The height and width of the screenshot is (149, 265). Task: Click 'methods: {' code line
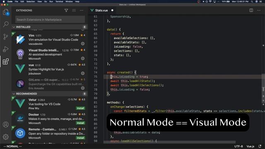tap(116, 102)
